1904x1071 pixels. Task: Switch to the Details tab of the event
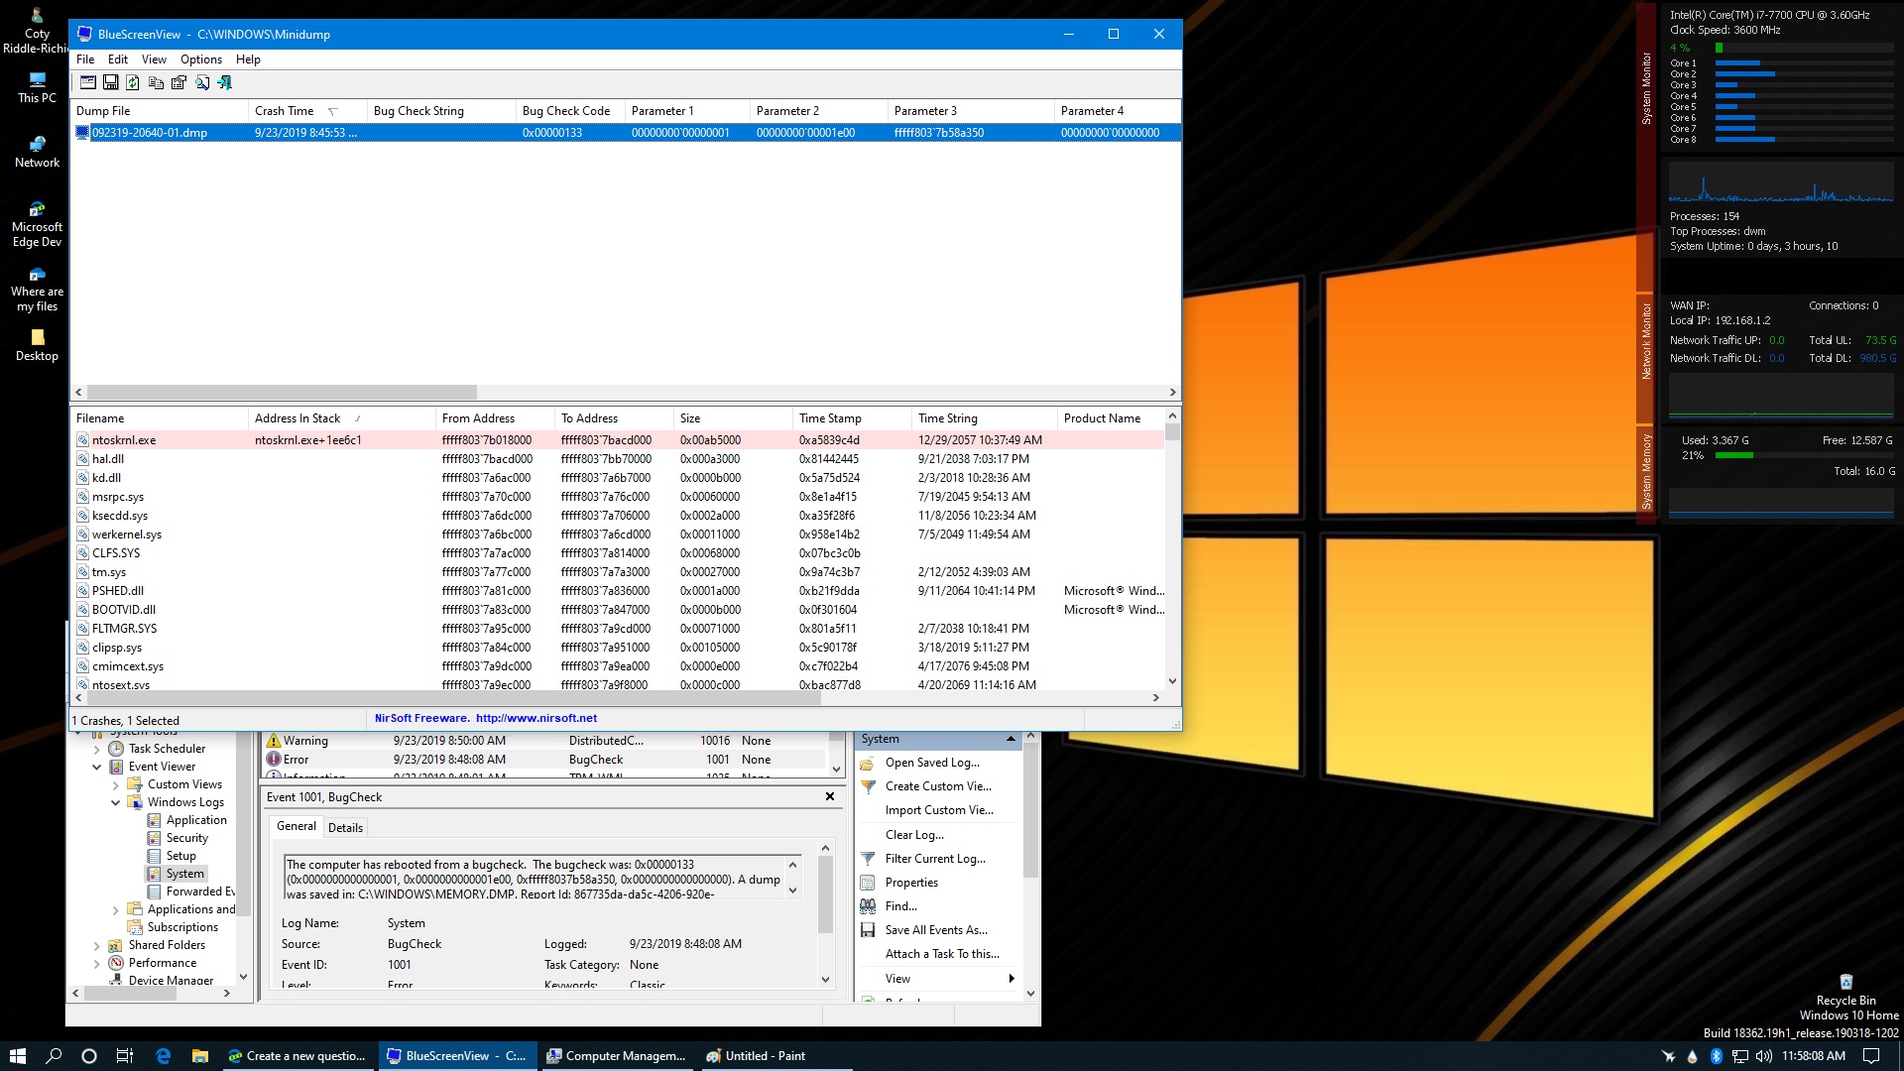coord(345,827)
